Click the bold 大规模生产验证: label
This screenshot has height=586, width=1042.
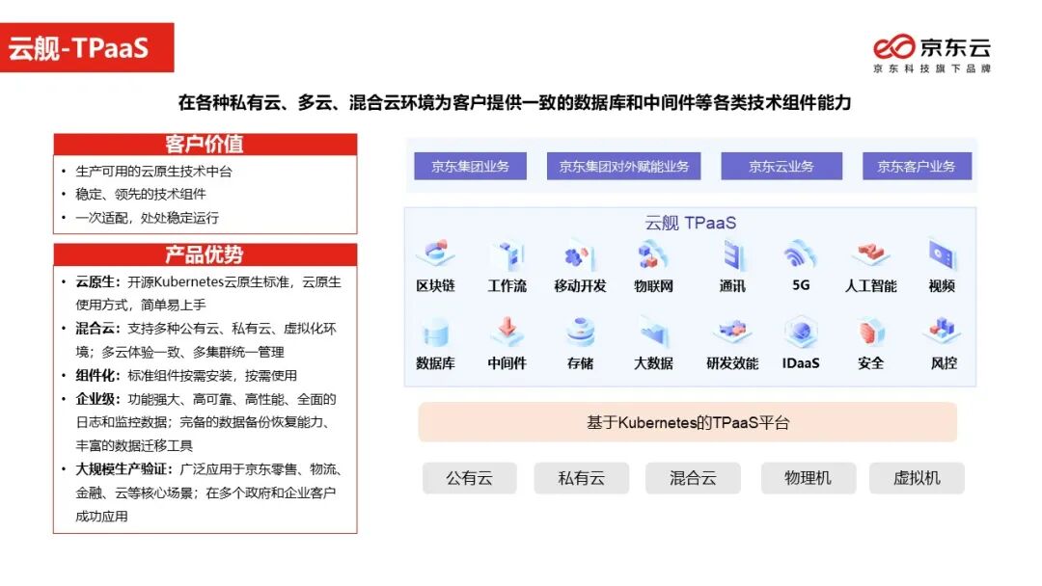click(124, 469)
